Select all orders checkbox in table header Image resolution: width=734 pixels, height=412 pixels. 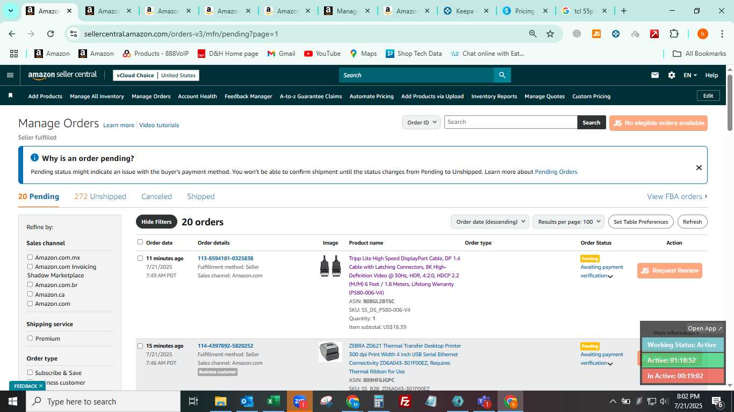[140, 242]
